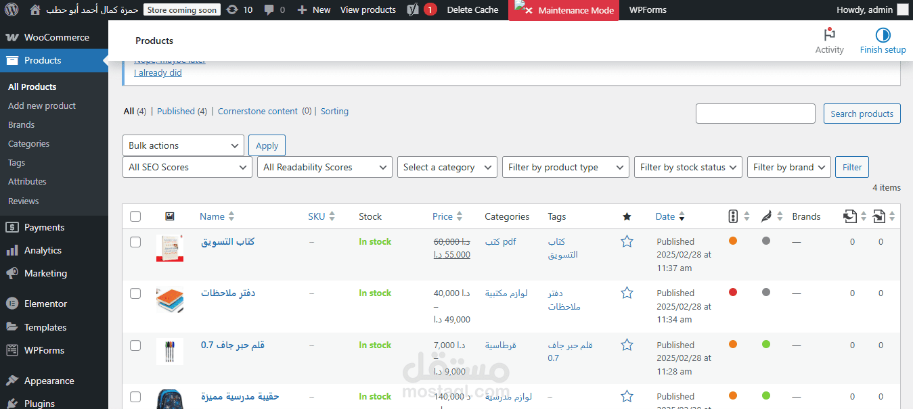Screen dimensions: 913x409
Task: Open Add new product in sidebar
Action: pyautogui.click(x=42, y=105)
